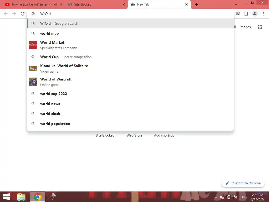Choose the world clock suggestion

pyautogui.click(x=130, y=114)
